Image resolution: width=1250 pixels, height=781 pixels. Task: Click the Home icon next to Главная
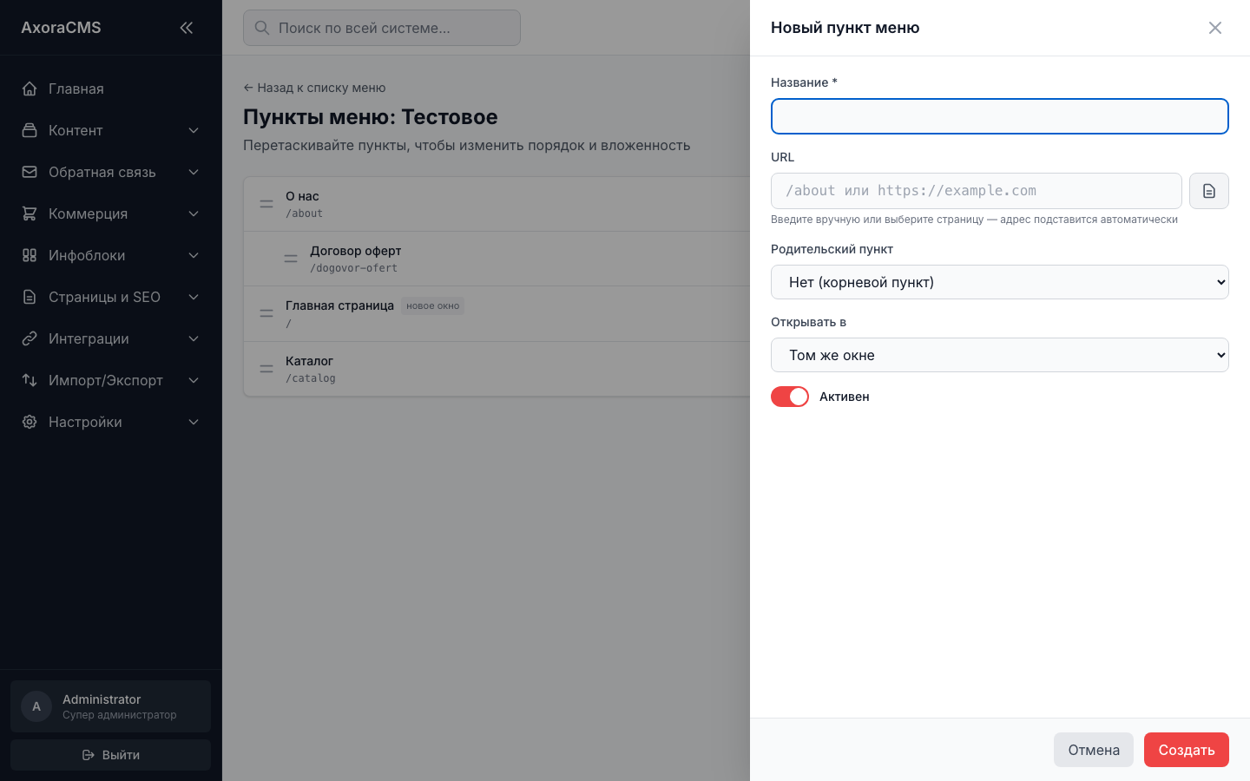tap(30, 89)
